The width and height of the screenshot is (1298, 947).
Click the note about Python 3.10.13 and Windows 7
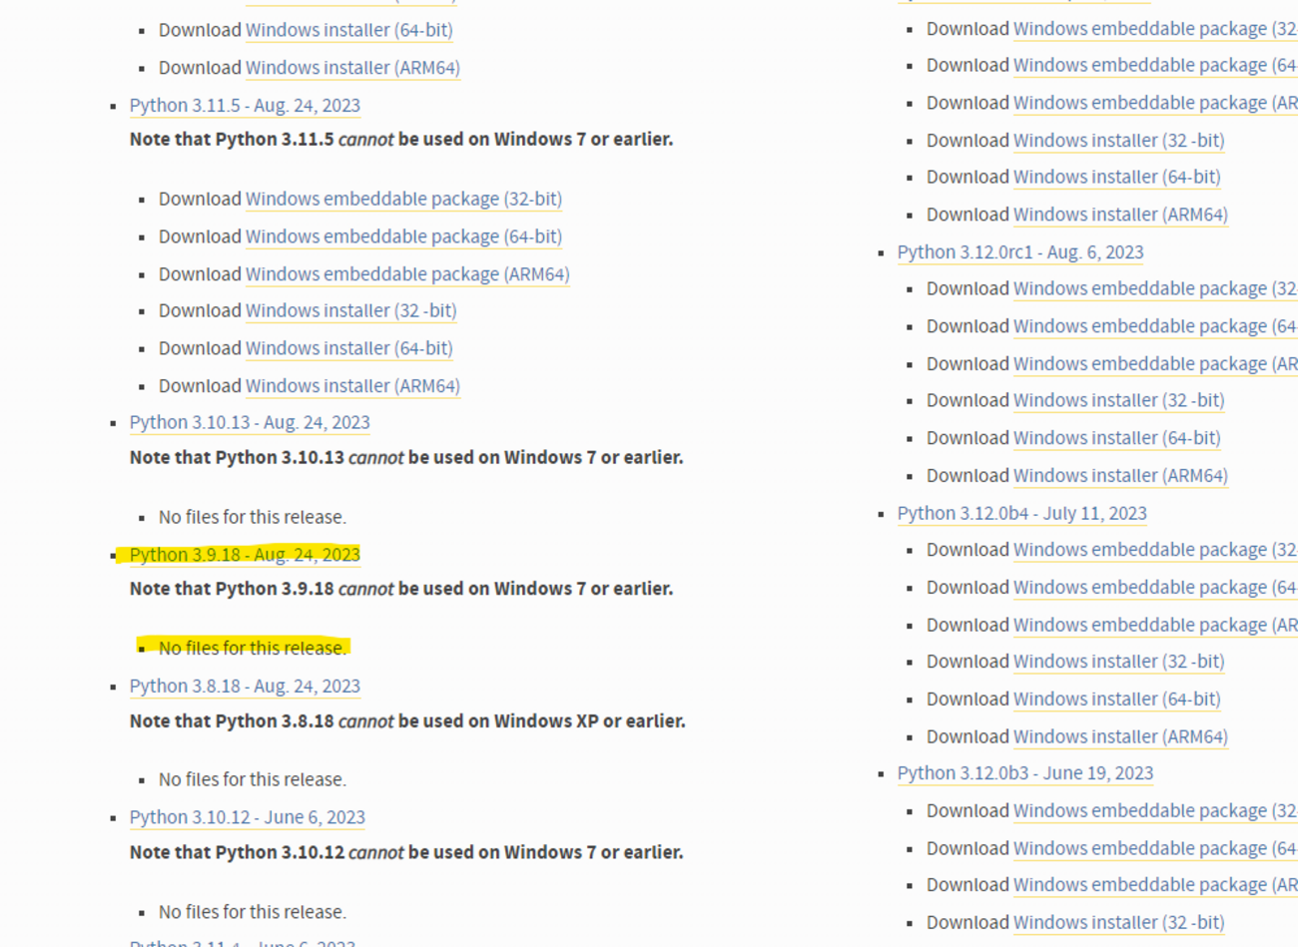click(406, 458)
